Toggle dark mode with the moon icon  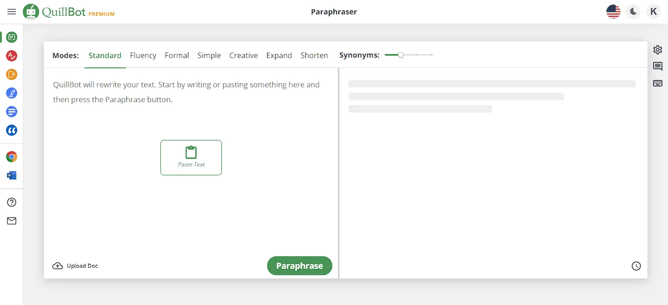tap(633, 12)
